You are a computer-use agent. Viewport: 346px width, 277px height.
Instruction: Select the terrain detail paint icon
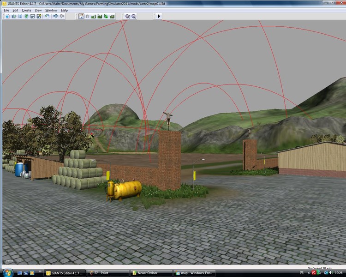tap(100, 16)
